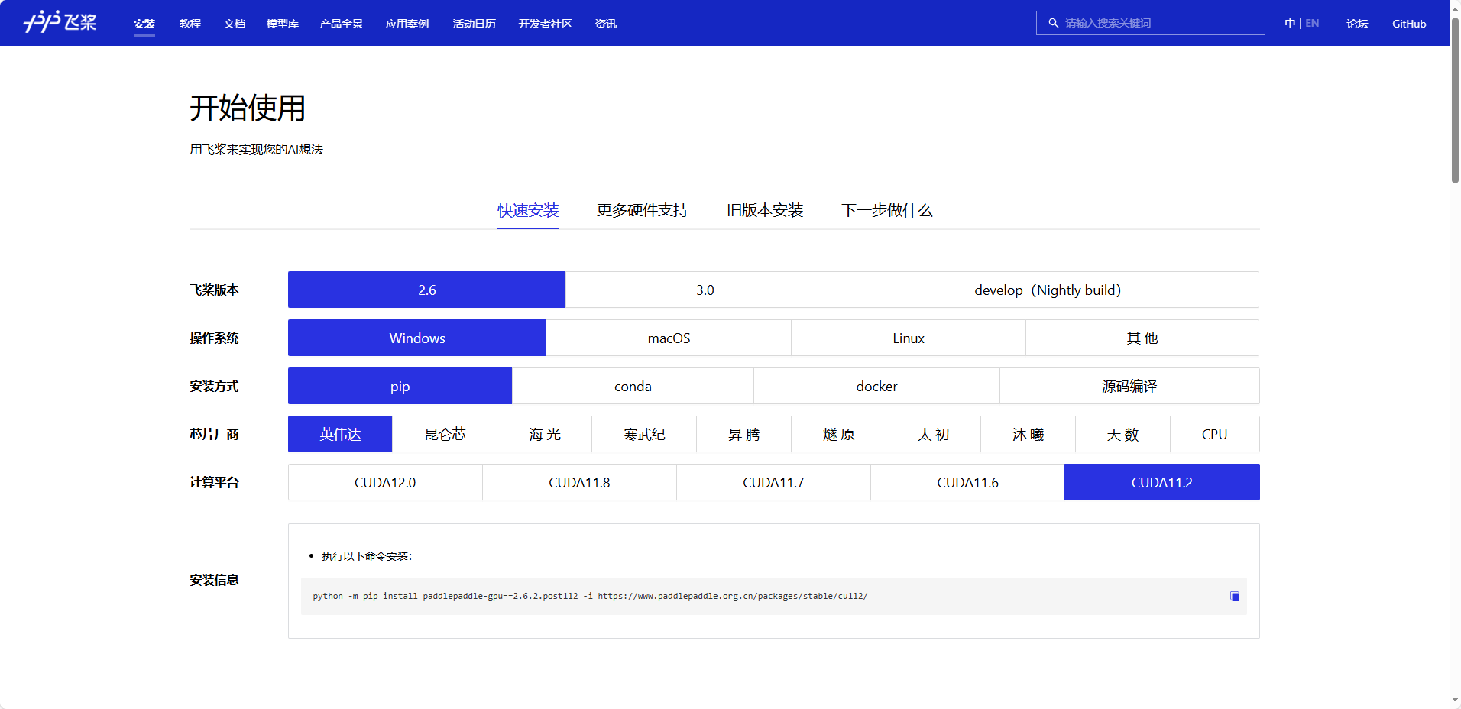Image resolution: width=1461 pixels, height=709 pixels.
Task: Choose PaddlePaddle version 3.0
Action: [x=705, y=290]
